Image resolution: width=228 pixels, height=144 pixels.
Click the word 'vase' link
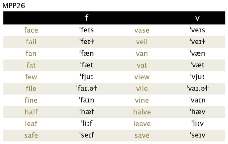click(142, 30)
